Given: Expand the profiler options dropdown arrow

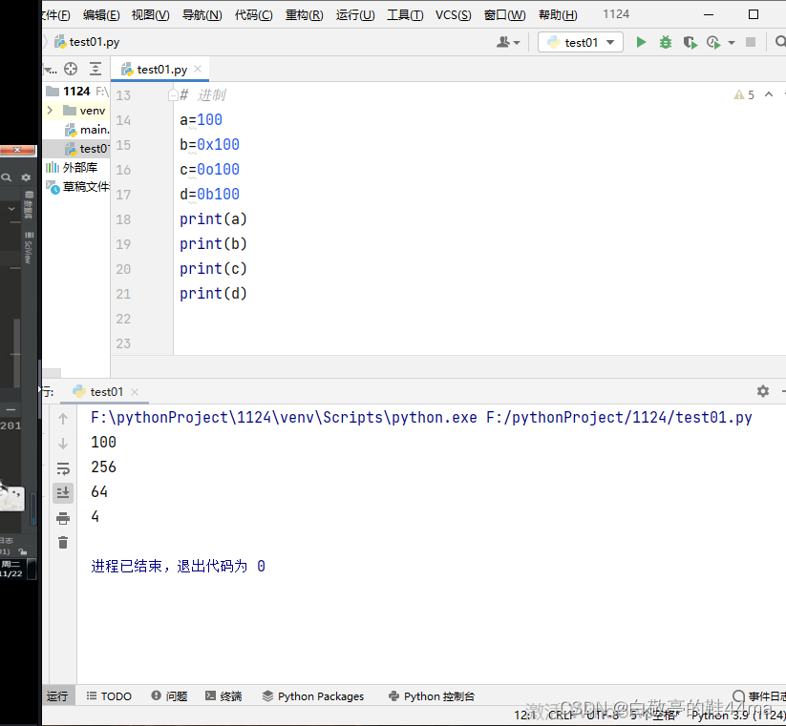Looking at the screenshot, I should (x=732, y=43).
